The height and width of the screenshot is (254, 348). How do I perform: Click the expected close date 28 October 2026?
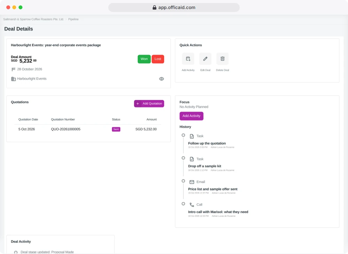click(x=30, y=69)
